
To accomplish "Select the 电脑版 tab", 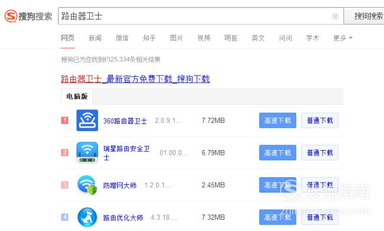I will 77,96.
